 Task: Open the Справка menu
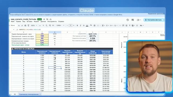pyautogui.click(x=61, y=22)
